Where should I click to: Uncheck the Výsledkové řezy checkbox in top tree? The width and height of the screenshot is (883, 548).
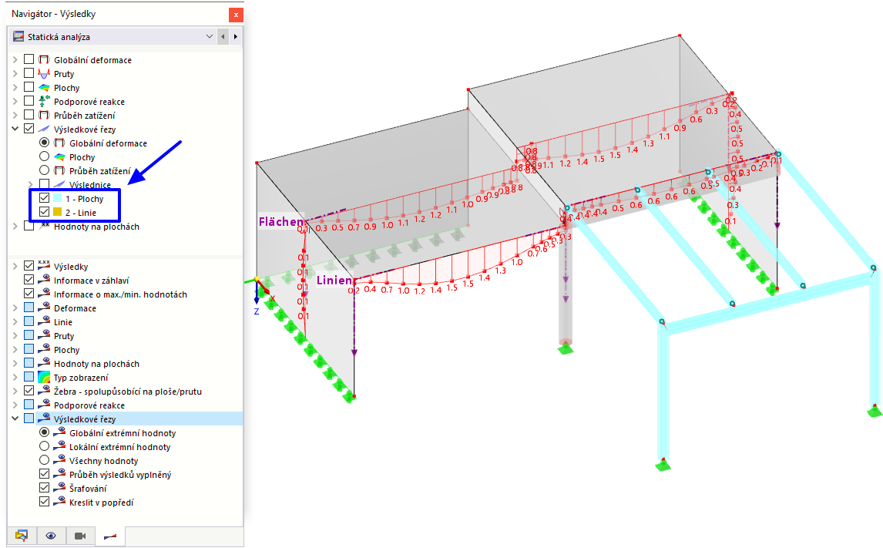(29, 129)
